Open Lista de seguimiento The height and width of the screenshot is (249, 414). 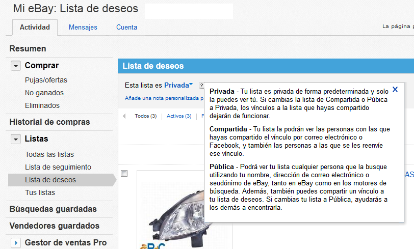point(58,167)
